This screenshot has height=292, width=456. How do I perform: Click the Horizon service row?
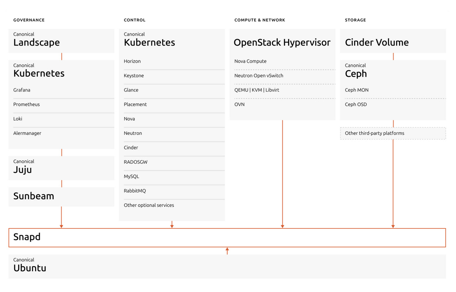click(174, 61)
